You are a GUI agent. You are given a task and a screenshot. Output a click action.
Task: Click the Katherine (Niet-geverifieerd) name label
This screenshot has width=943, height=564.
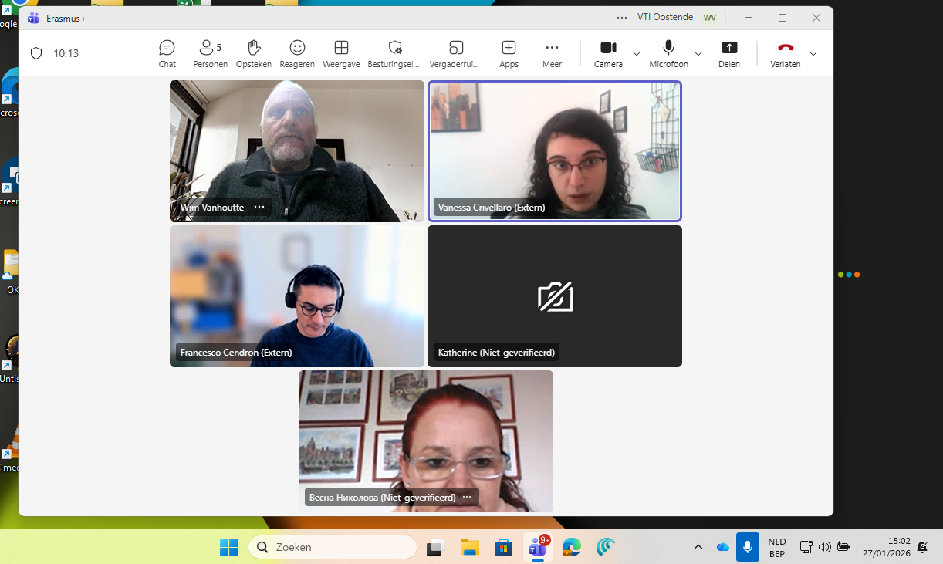(496, 353)
